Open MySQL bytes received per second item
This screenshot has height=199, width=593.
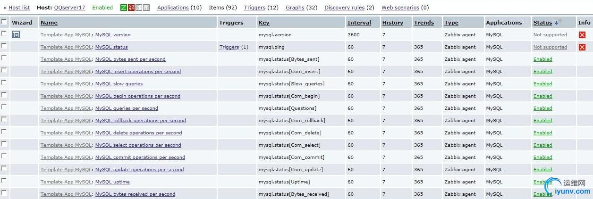point(135,194)
